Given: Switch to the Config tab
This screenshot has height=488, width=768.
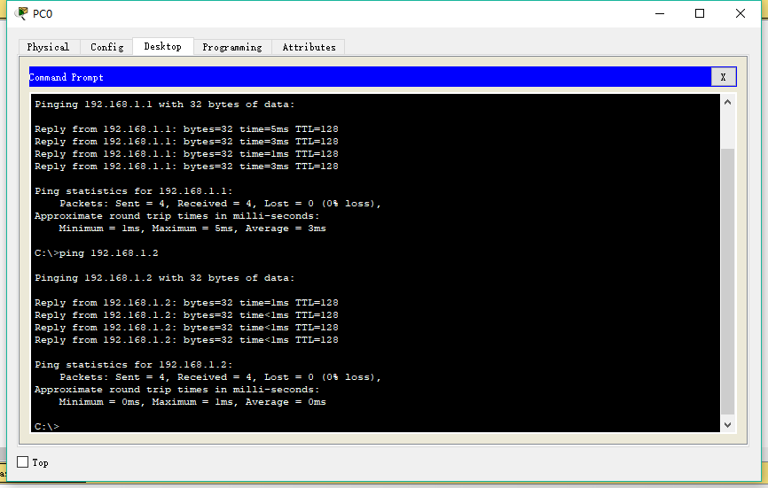Looking at the screenshot, I should [x=106, y=47].
